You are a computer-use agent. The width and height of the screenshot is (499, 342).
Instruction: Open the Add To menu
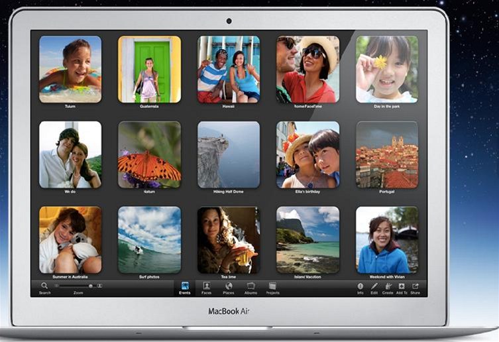point(402,286)
